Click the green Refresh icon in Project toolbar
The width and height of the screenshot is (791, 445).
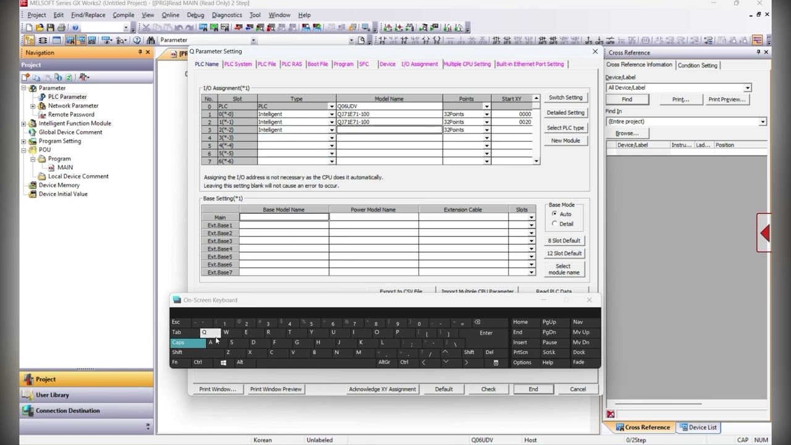[69, 77]
